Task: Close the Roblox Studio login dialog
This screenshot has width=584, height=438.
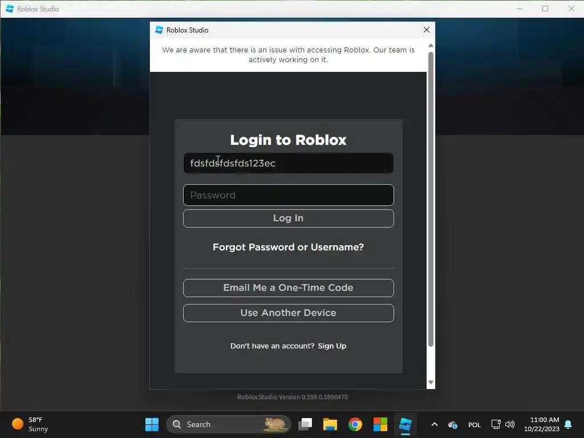Action: coord(427,30)
